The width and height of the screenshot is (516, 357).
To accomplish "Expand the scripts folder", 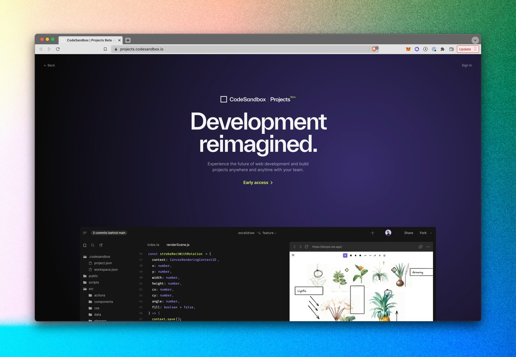I will point(91,283).
